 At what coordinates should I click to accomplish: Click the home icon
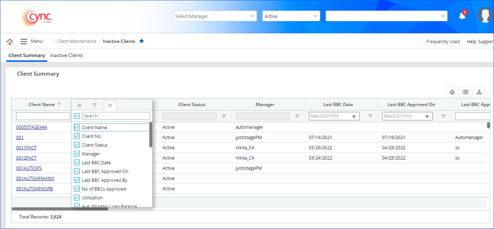(x=10, y=42)
